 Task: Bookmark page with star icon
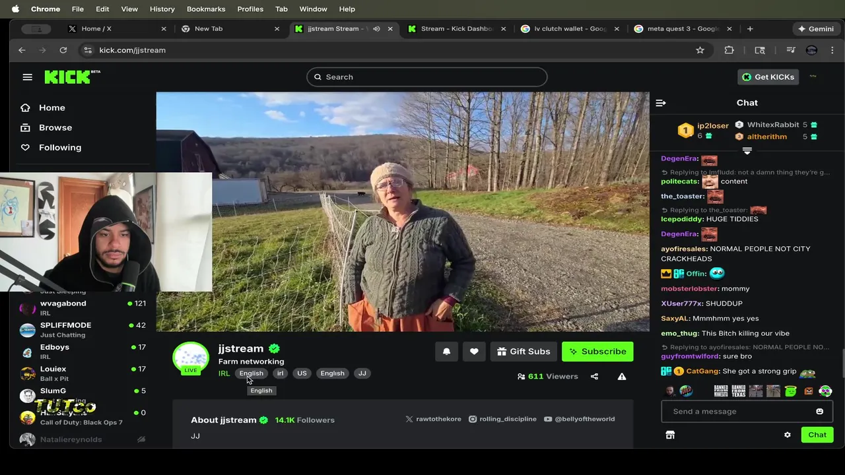pos(700,50)
